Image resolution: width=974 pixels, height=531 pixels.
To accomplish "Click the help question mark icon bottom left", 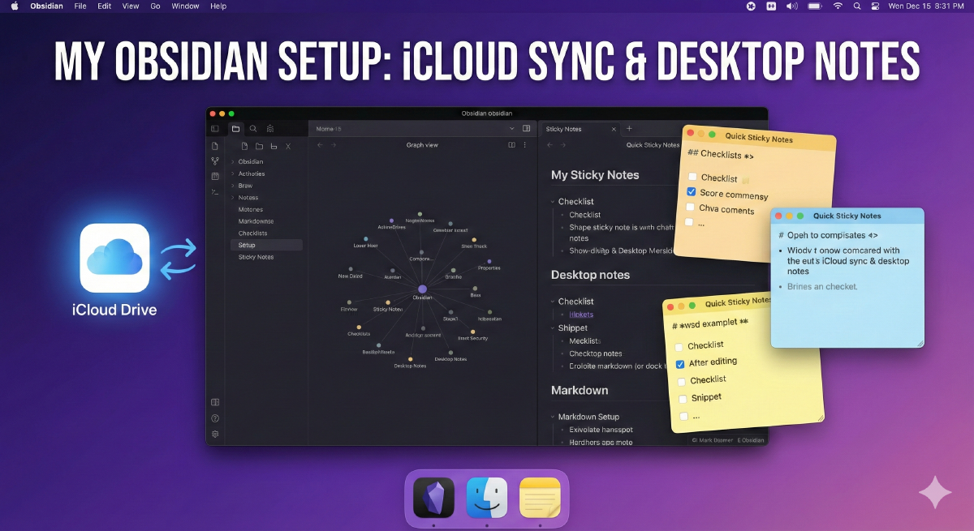I will (215, 418).
